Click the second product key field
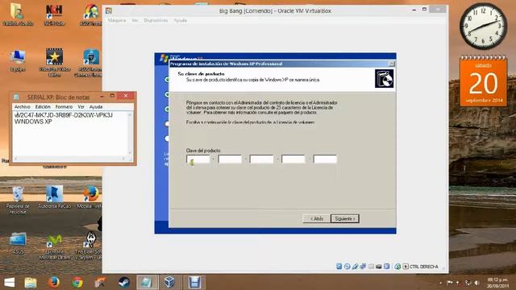The height and width of the screenshot is (290, 516). tap(230, 159)
